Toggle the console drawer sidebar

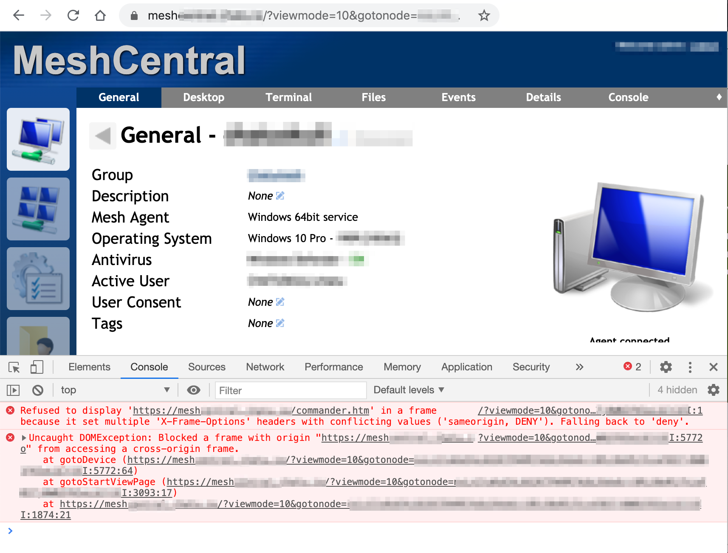pos(13,389)
